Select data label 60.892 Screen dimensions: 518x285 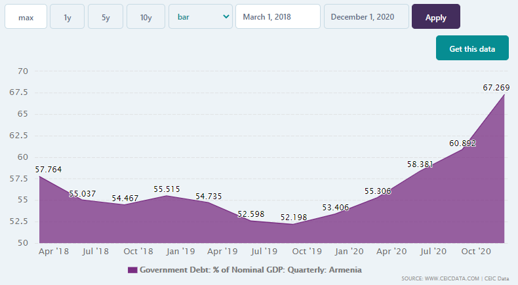(462, 143)
